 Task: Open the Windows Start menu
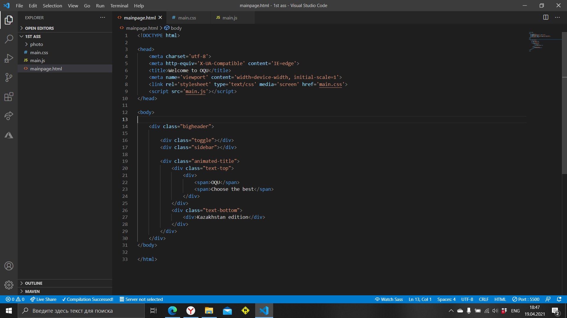(x=9, y=311)
